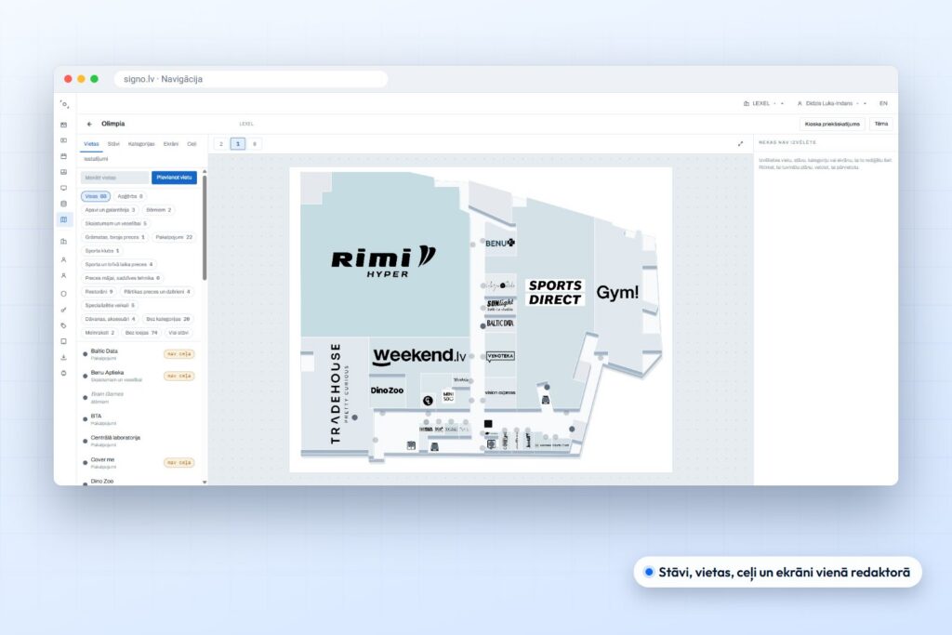Toggle the Restorāni 9 category filter
The height and width of the screenshot is (635, 952).
tap(99, 292)
